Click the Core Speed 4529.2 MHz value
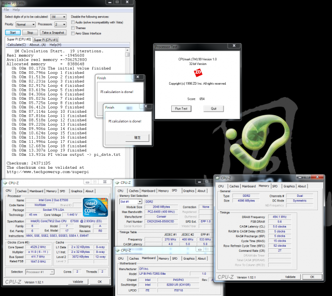 click(38, 247)
